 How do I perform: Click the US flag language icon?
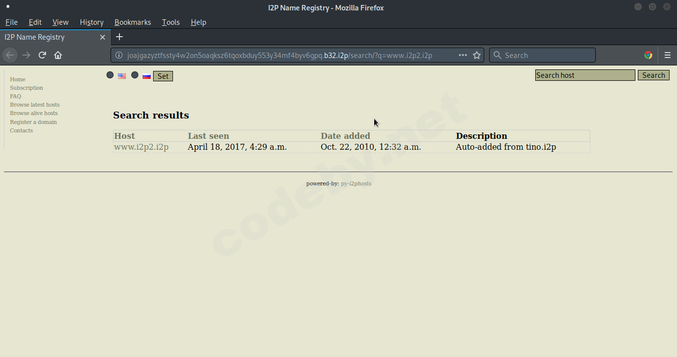pos(122,76)
